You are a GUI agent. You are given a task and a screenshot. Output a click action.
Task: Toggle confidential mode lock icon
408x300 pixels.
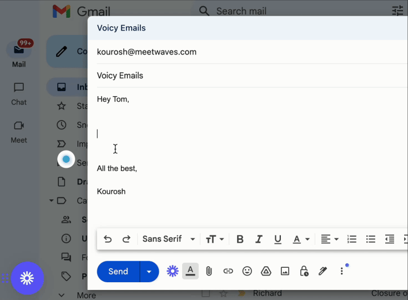[x=304, y=271]
